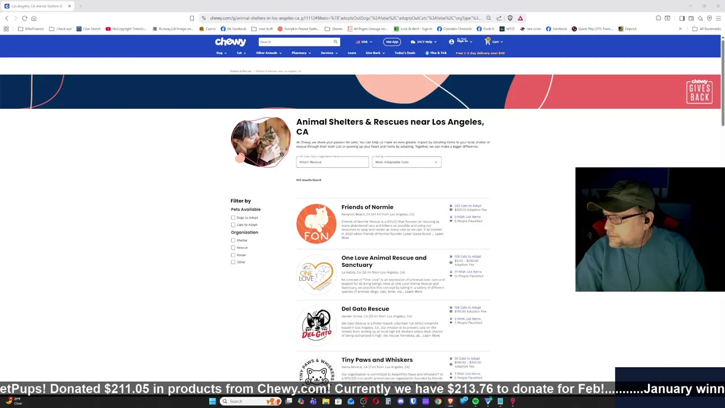
Task: Click the browser address bar URL
Action: point(346,18)
